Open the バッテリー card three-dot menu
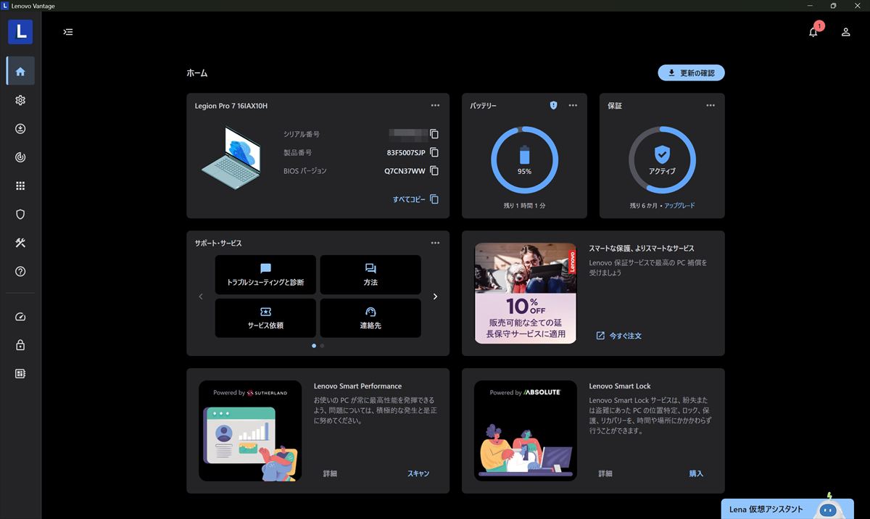 (x=573, y=105)
